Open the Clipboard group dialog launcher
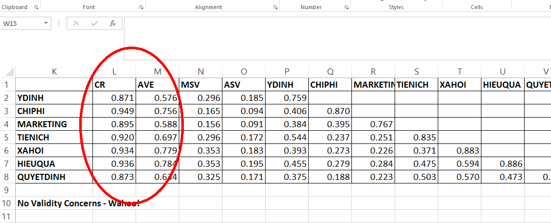Image resolution: width=551 pixels, height=223 pixels. (x=36, y=8)
